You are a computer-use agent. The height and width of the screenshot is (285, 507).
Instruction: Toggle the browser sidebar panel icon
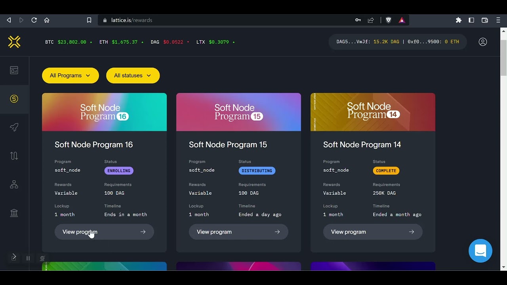(x=471, y=20)
